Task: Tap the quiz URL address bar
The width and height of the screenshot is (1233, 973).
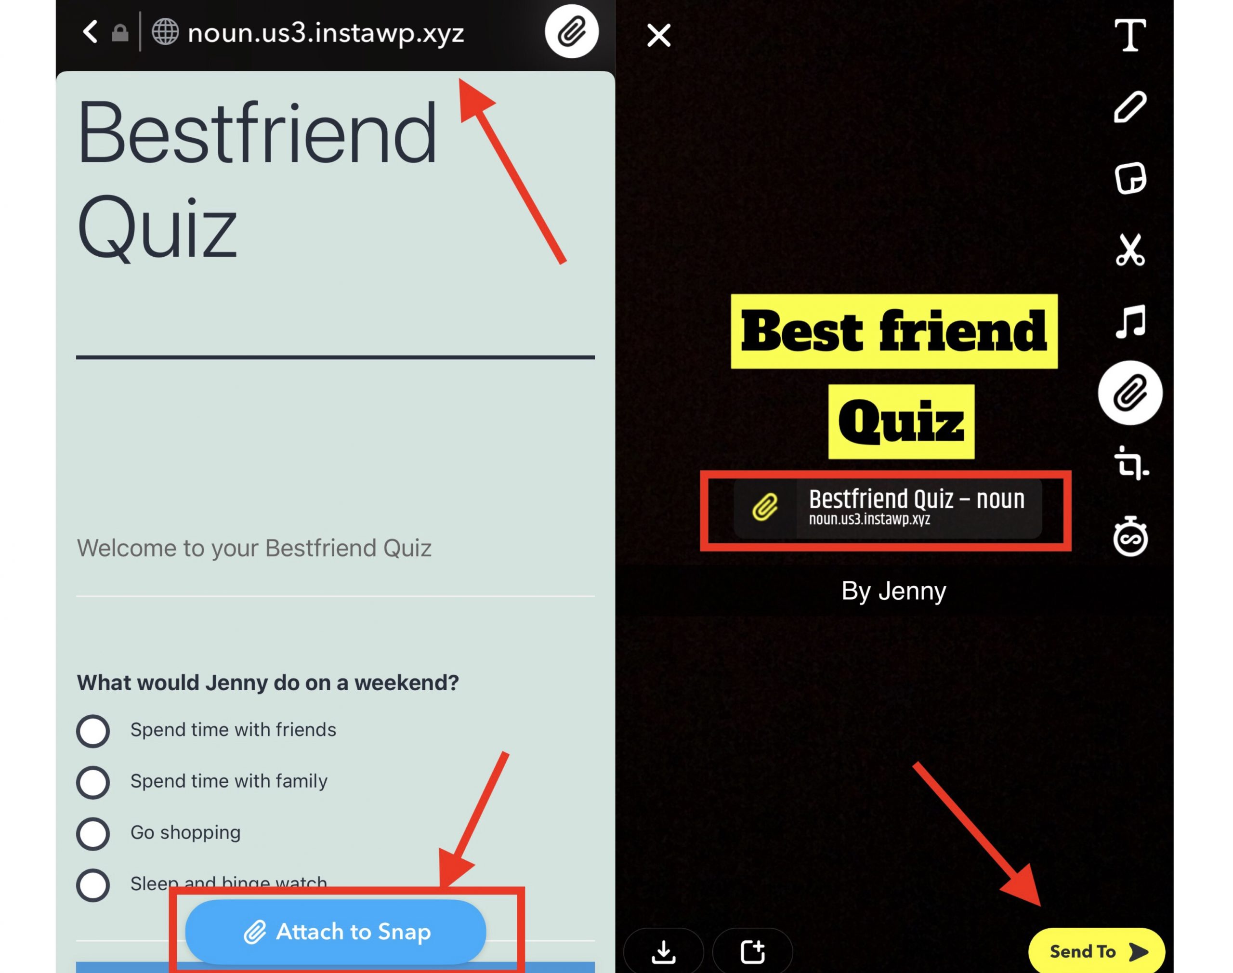Action: 314,30
